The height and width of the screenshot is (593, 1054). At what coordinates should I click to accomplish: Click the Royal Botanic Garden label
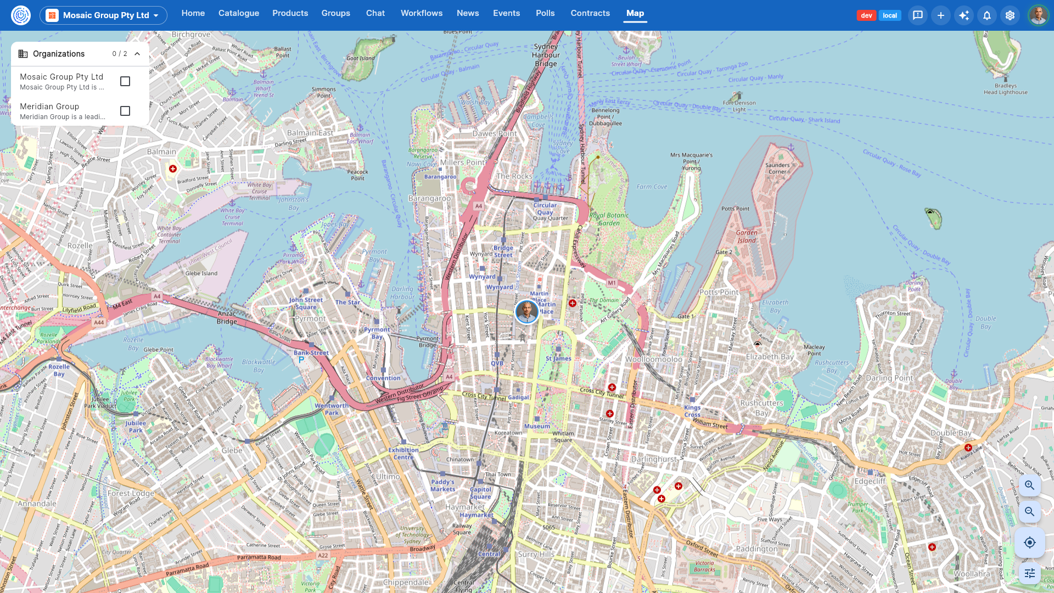[x=609, y=219]
